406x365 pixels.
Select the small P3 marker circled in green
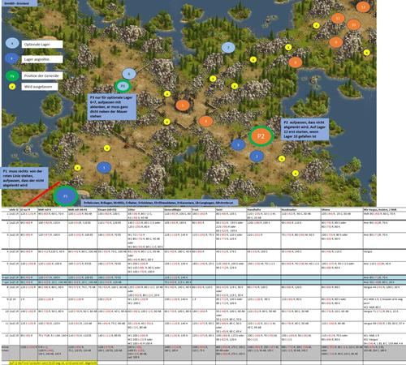123,86
